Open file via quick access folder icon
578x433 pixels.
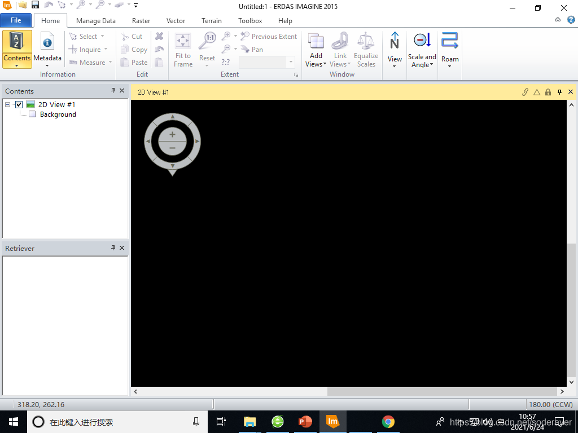tap(23, 5)
